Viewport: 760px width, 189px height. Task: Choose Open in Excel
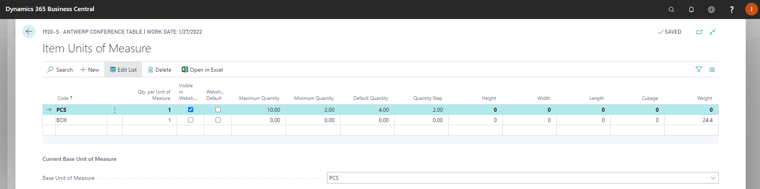202,70
